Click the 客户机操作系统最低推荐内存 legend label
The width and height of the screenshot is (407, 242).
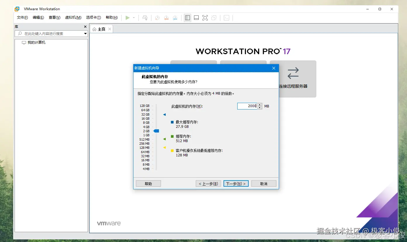point(199,151)
